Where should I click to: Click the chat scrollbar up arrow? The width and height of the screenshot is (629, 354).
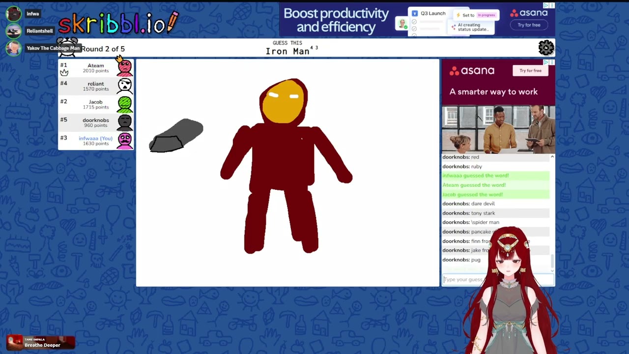coord(552,157)
